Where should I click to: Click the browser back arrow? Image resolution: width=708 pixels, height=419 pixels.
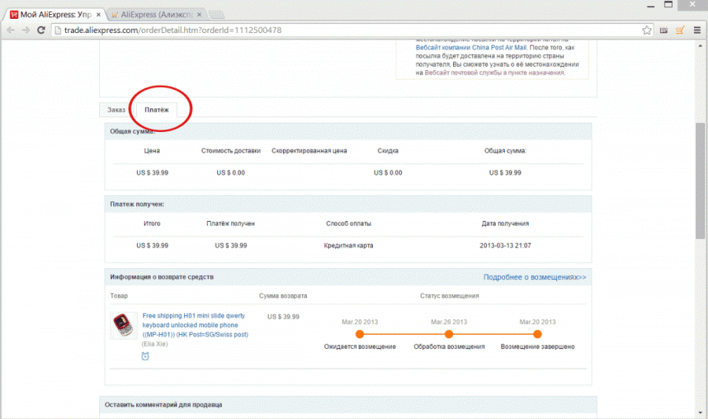coord(12,30)
